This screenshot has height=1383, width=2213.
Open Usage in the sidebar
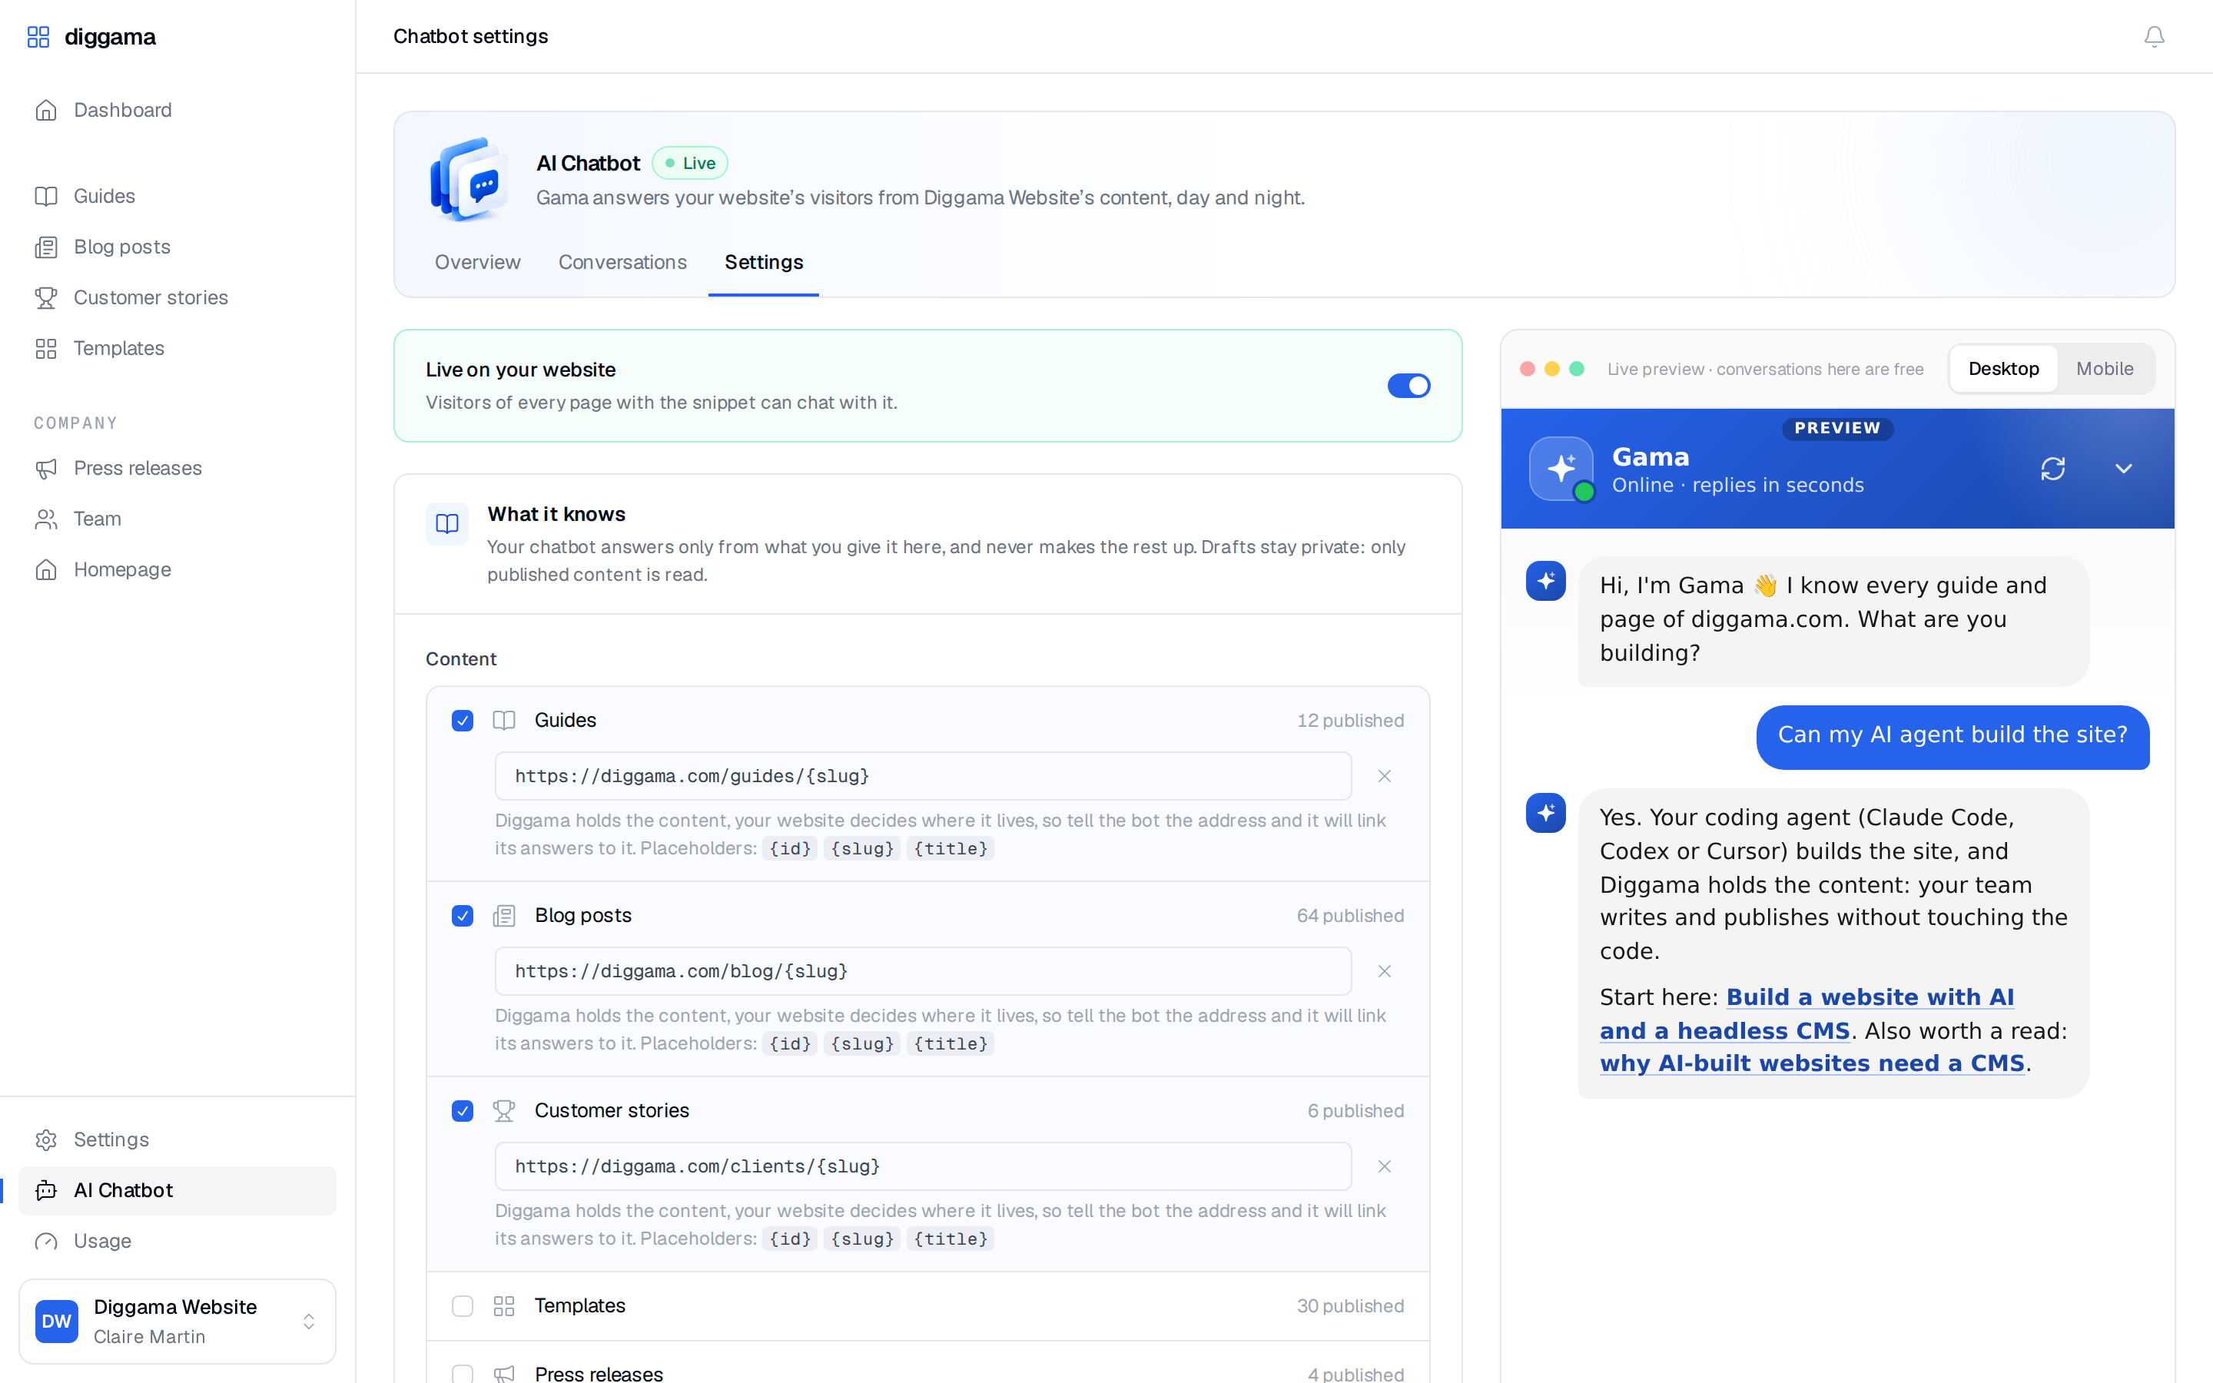tap(178, 1240)
